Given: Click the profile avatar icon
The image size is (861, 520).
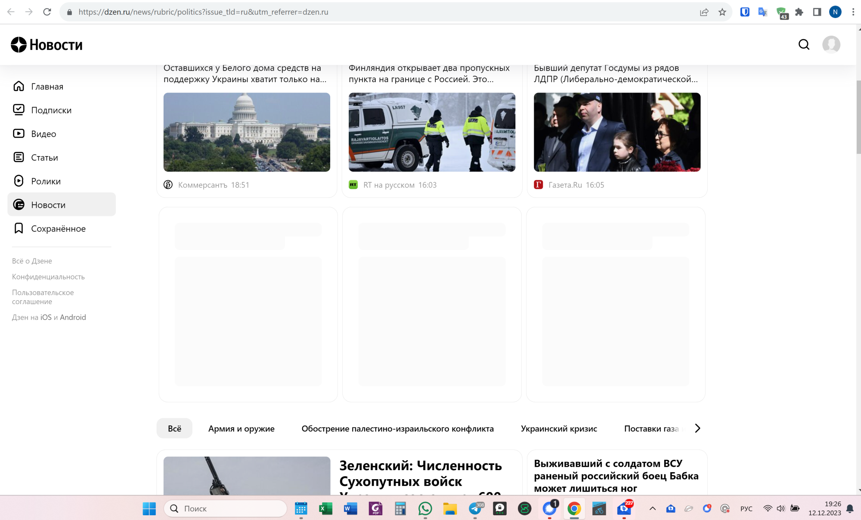Looking at the screenshot, I should 831,44.
